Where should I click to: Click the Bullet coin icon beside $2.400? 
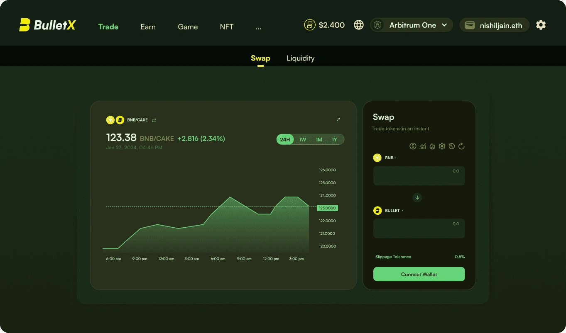click(x=310, y=25)
